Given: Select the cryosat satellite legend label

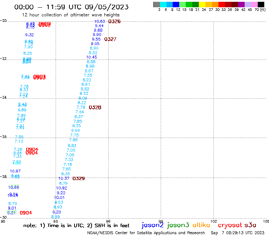Looking at the screenshot, I should point(230,225).
